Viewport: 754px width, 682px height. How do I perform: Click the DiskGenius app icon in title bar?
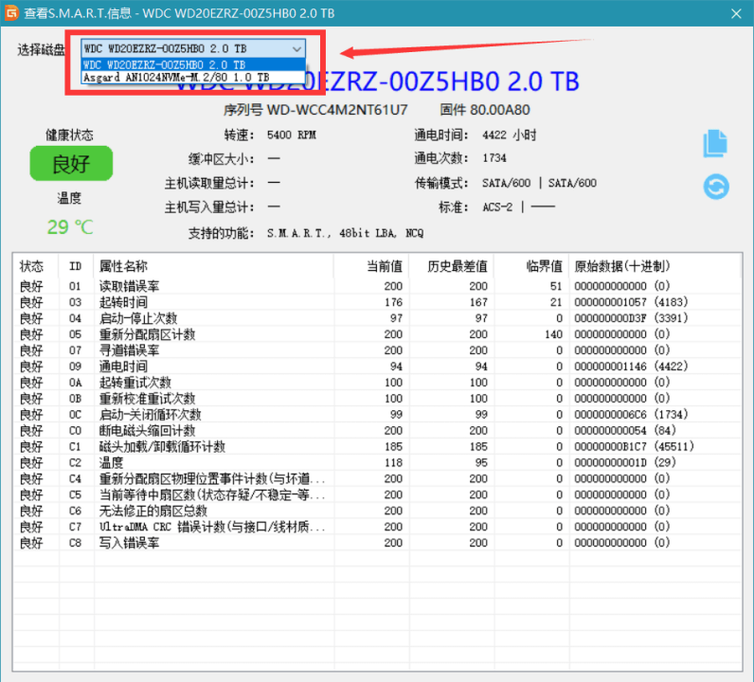coord(11,13)
